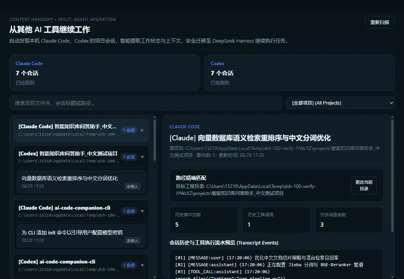
Task: Select the [Claude Code] ai-code-companion-cli row
Action: [x=81, y=211]
